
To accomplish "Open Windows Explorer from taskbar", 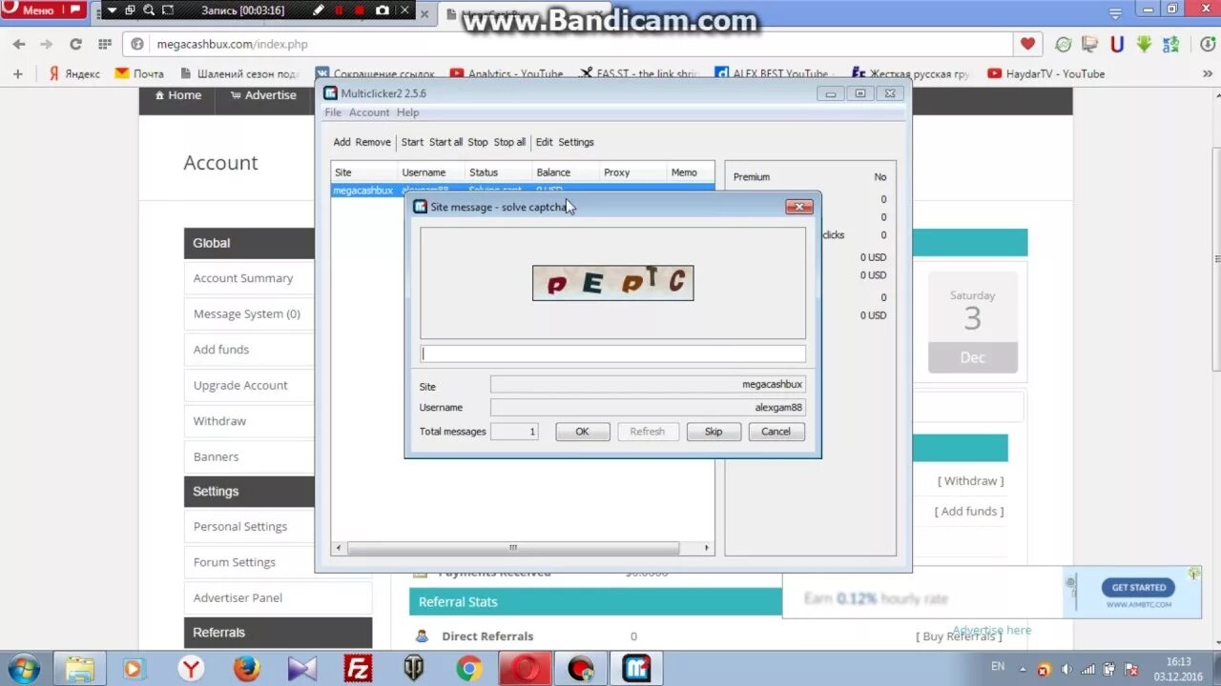I will (x=79, y=669).
